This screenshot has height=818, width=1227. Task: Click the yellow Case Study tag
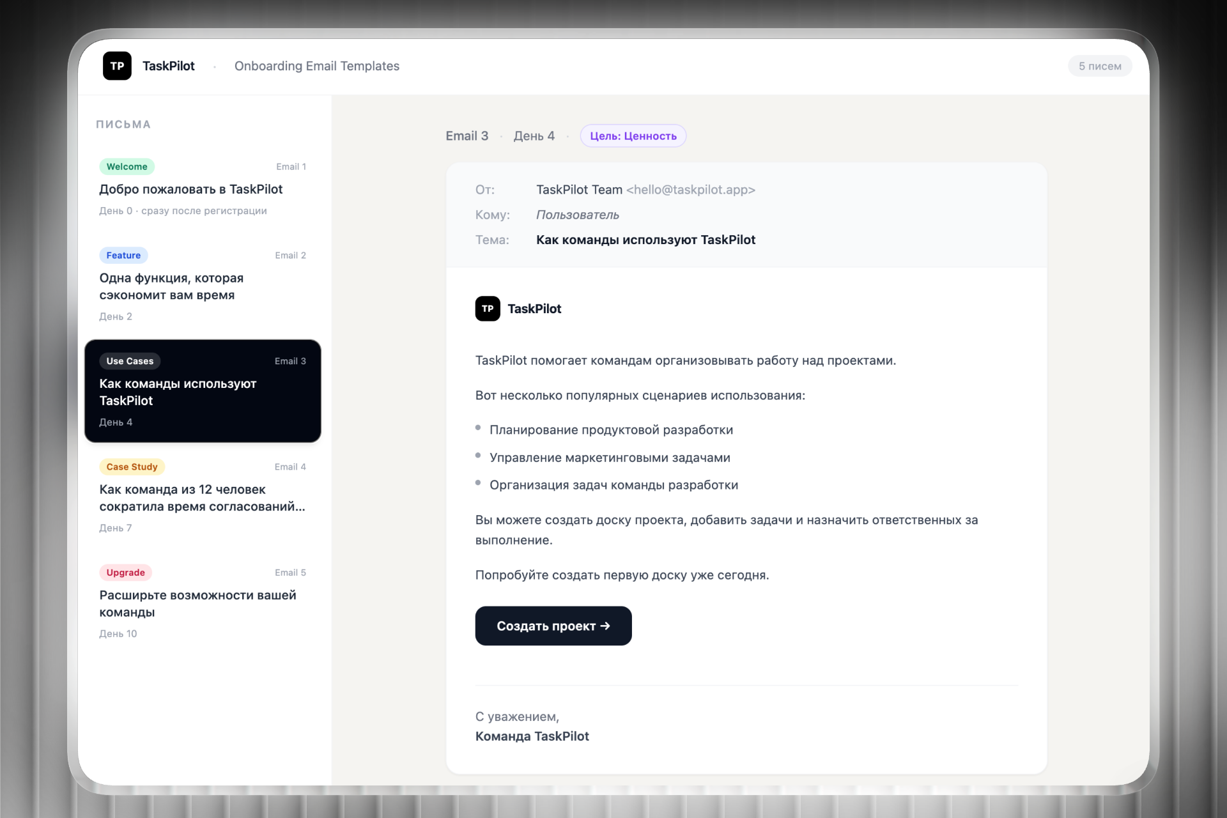point(132,467)
